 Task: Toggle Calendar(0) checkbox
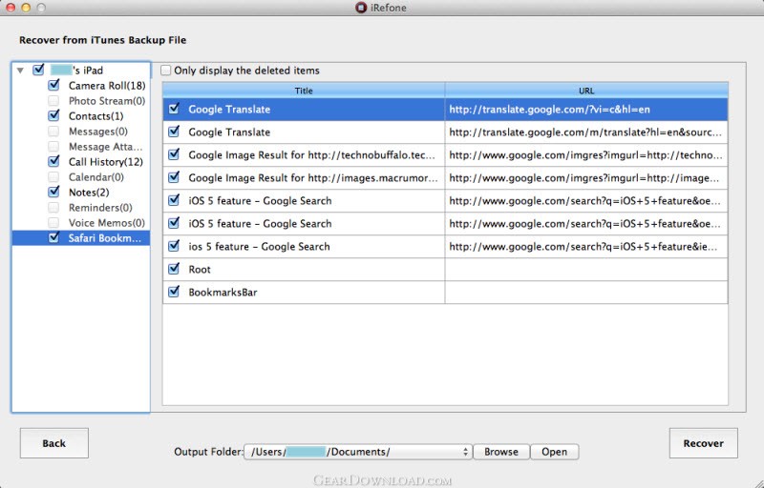tap(53, 177)
